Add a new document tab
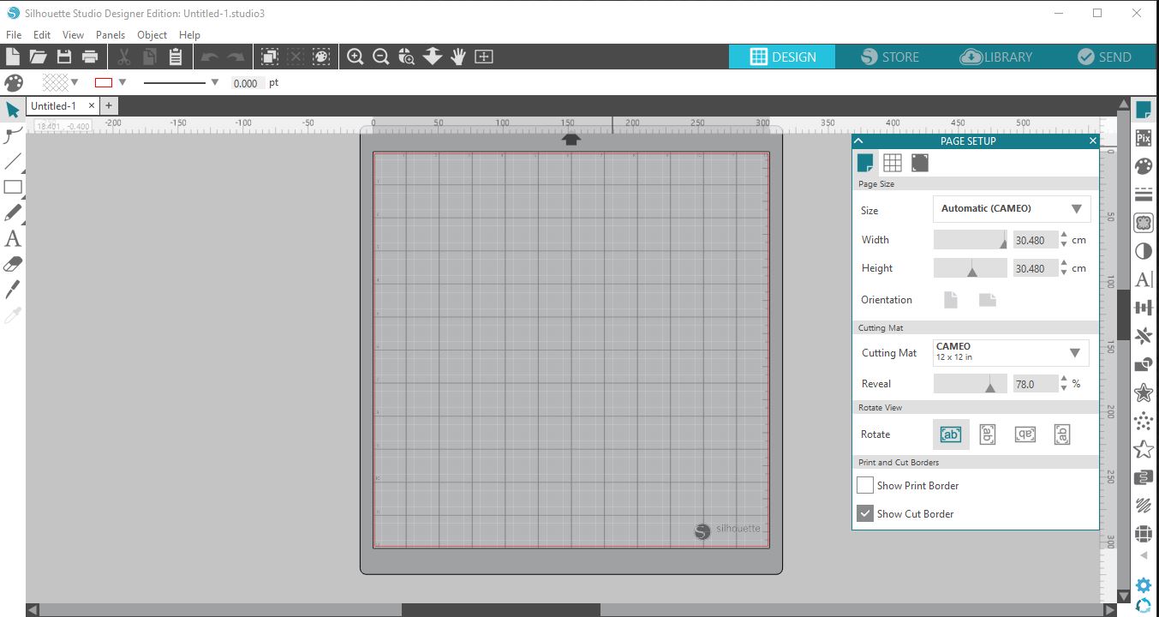The height and width of the screenshot is (617, 1159). point(109,106)
